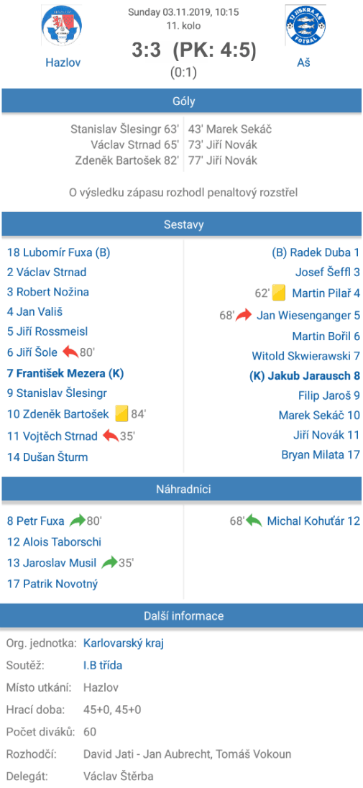Open captain František Mezera's player profile
363x788 pixels.
(x=65, y=373)
